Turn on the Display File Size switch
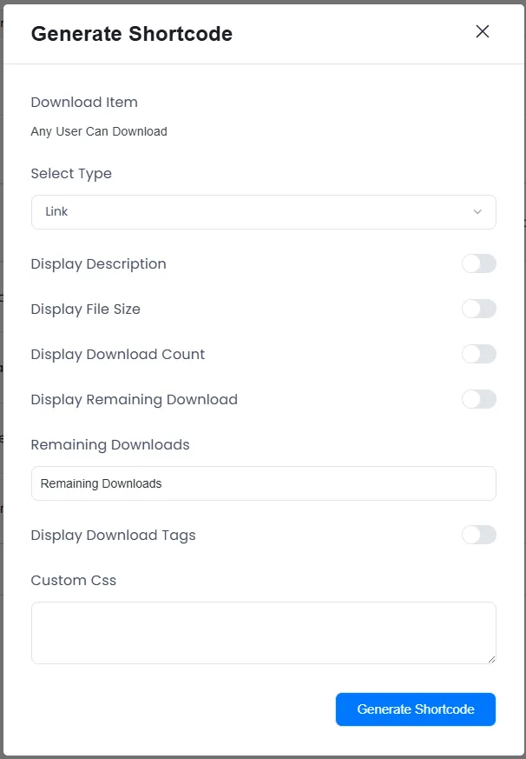Viewport: 526px width, 759px height. tap(479, 309)
